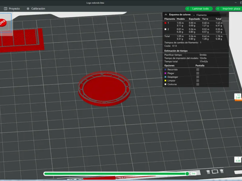The width and height of the screenshot is (242, 181).
Task: Click grand total weight 5.38 g
Action: pyautogui.click(x=219, y=39)
